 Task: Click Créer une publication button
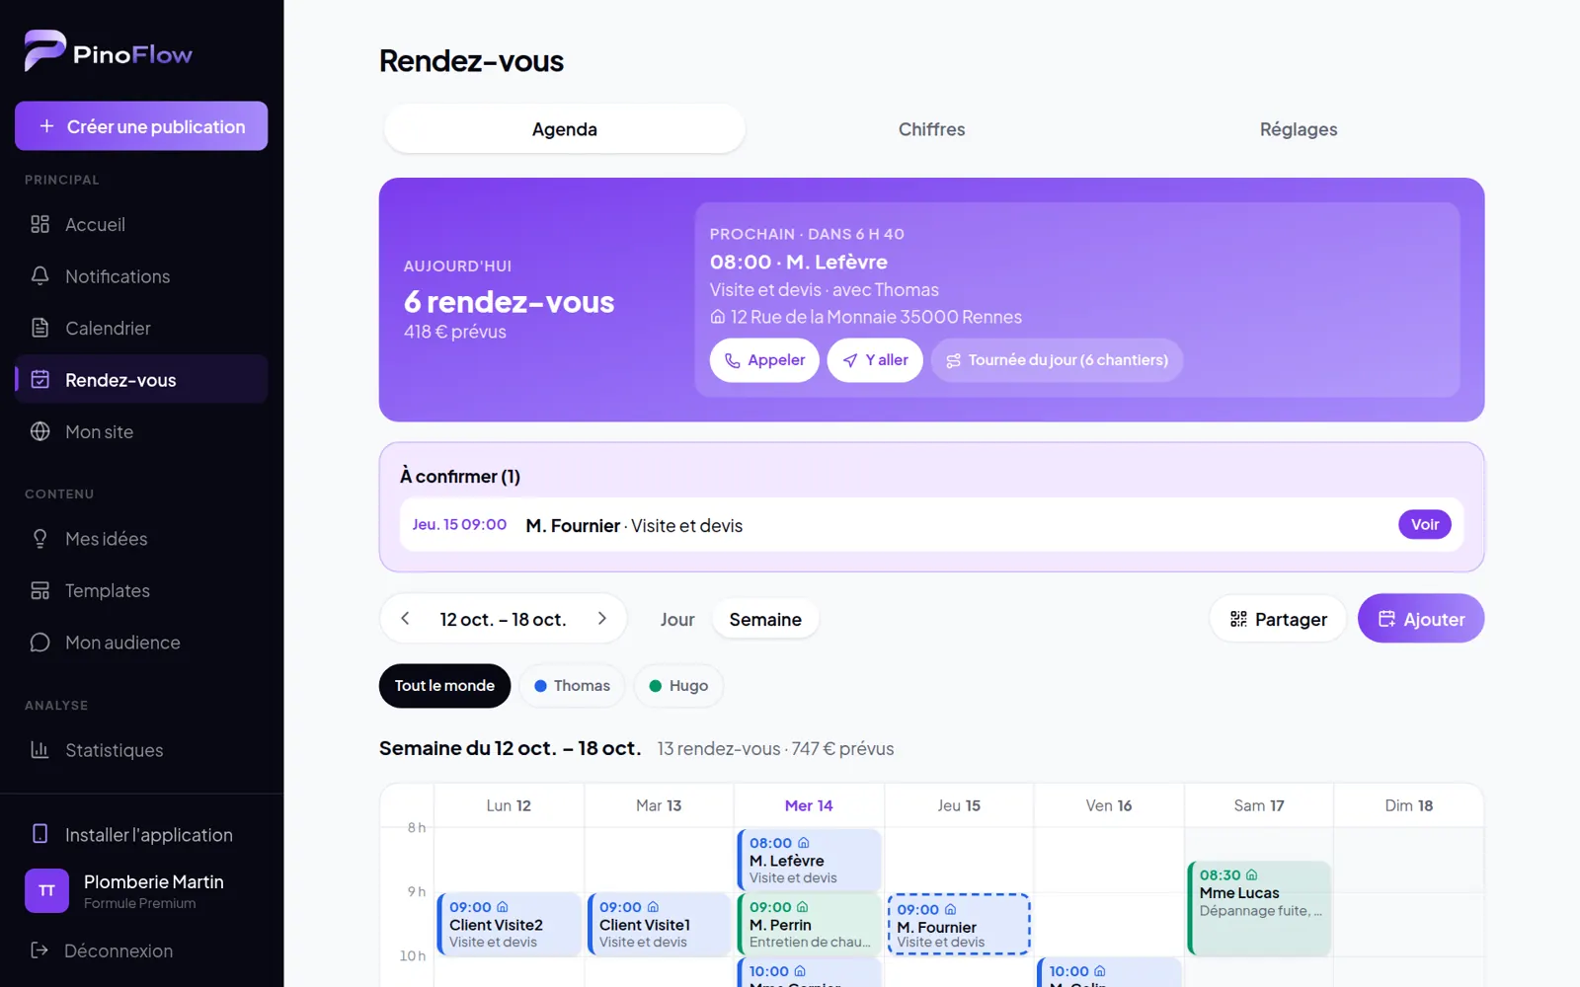(141, 126)
